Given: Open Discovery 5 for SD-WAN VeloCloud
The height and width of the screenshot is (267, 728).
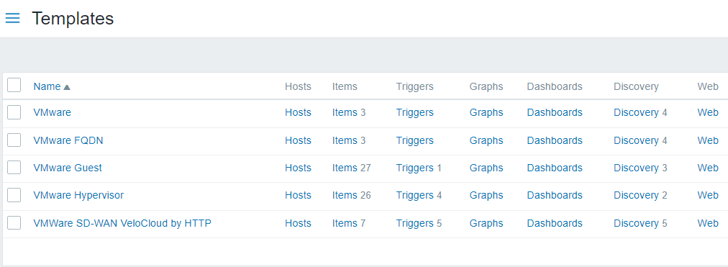Looking at the screenshot, I should coord(636,223).
